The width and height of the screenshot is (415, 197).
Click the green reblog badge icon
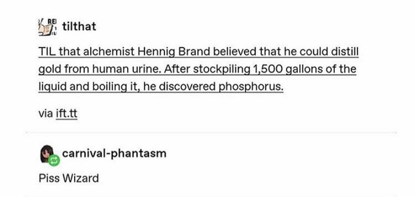54,160
